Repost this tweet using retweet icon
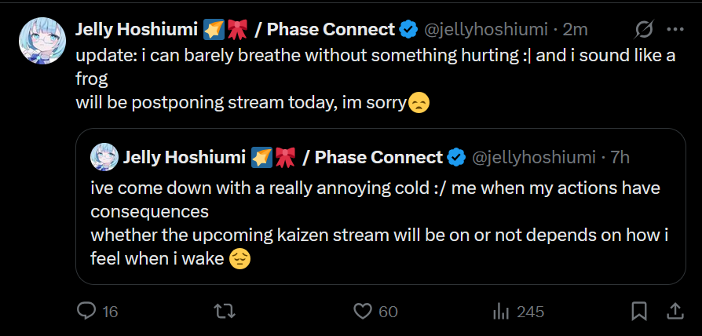Image resolution: width=702 pixels, height=336 pixels. click(x=224, y=312)
